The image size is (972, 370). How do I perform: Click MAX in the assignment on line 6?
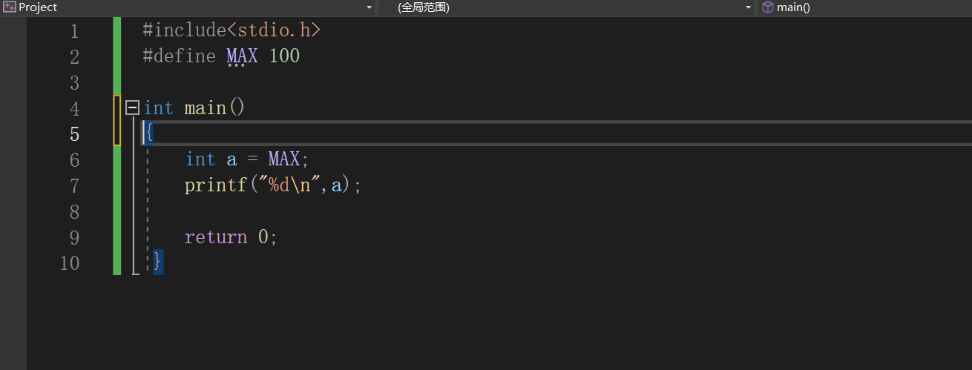click(284, 159)
